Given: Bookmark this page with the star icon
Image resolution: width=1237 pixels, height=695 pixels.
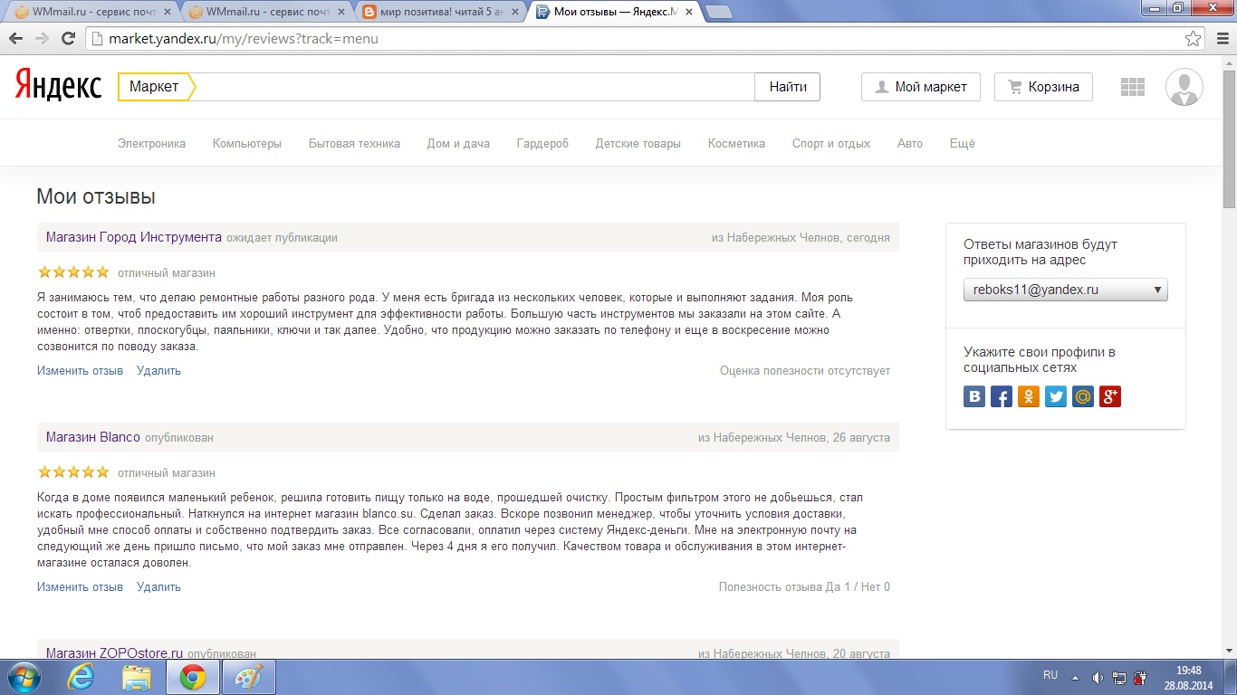Looking at the screenshot, I should [x=1194, y=39].
